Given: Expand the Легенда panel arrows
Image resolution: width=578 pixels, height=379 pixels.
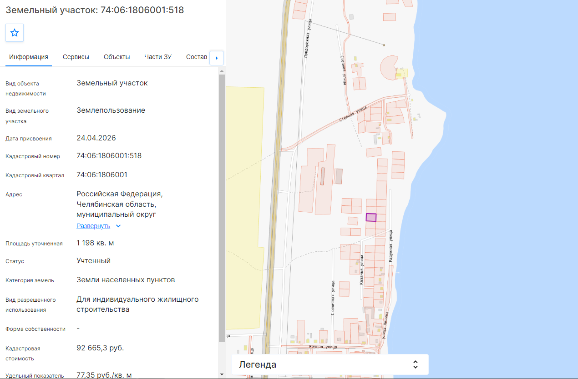Looking at the screenshot, I should tap(416, 364).
